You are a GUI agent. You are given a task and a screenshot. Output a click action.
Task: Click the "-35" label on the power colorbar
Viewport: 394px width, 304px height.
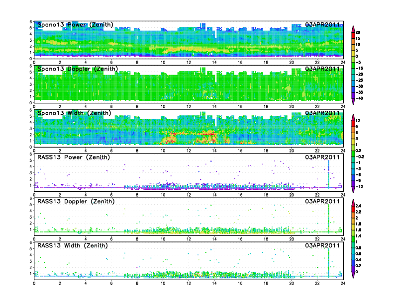pos(359,92)
